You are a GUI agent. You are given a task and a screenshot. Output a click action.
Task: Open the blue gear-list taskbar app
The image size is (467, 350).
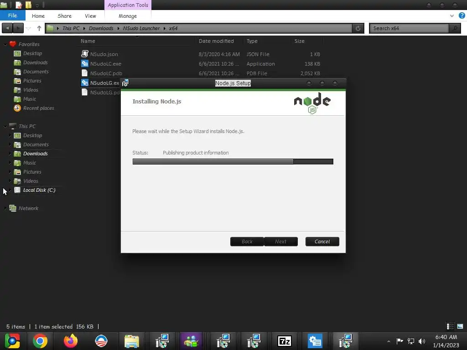[315, 341]
